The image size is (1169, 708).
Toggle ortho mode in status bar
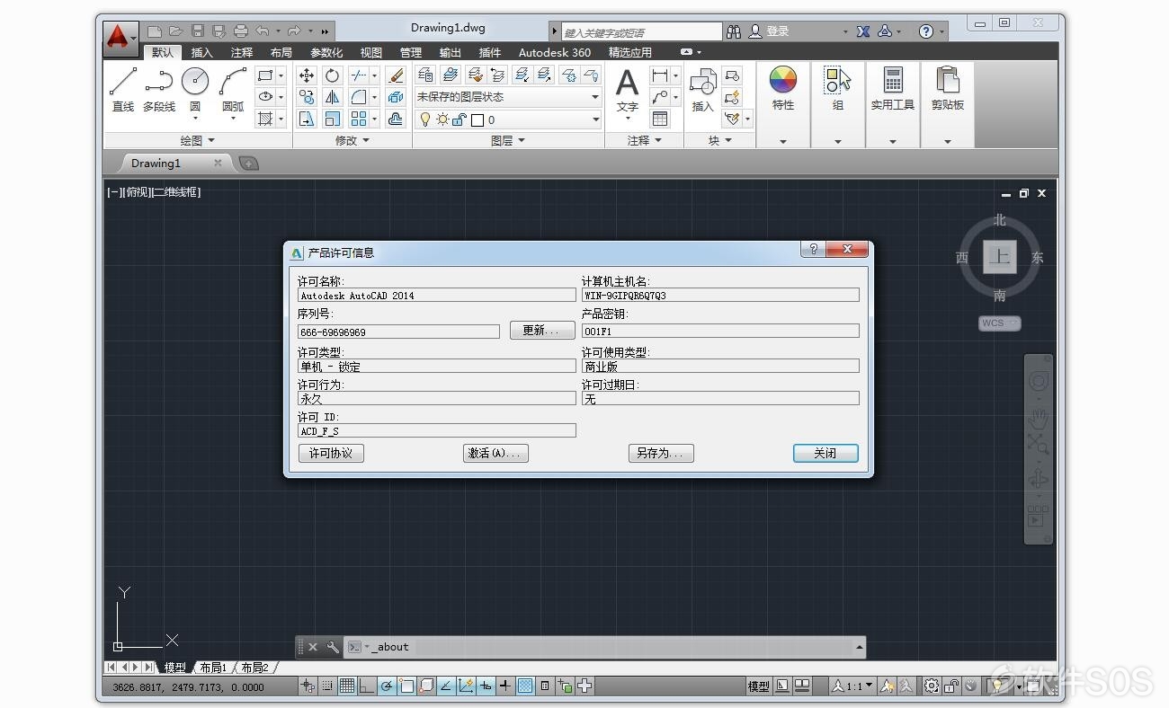pyautogui.click(x=367, y=686)
